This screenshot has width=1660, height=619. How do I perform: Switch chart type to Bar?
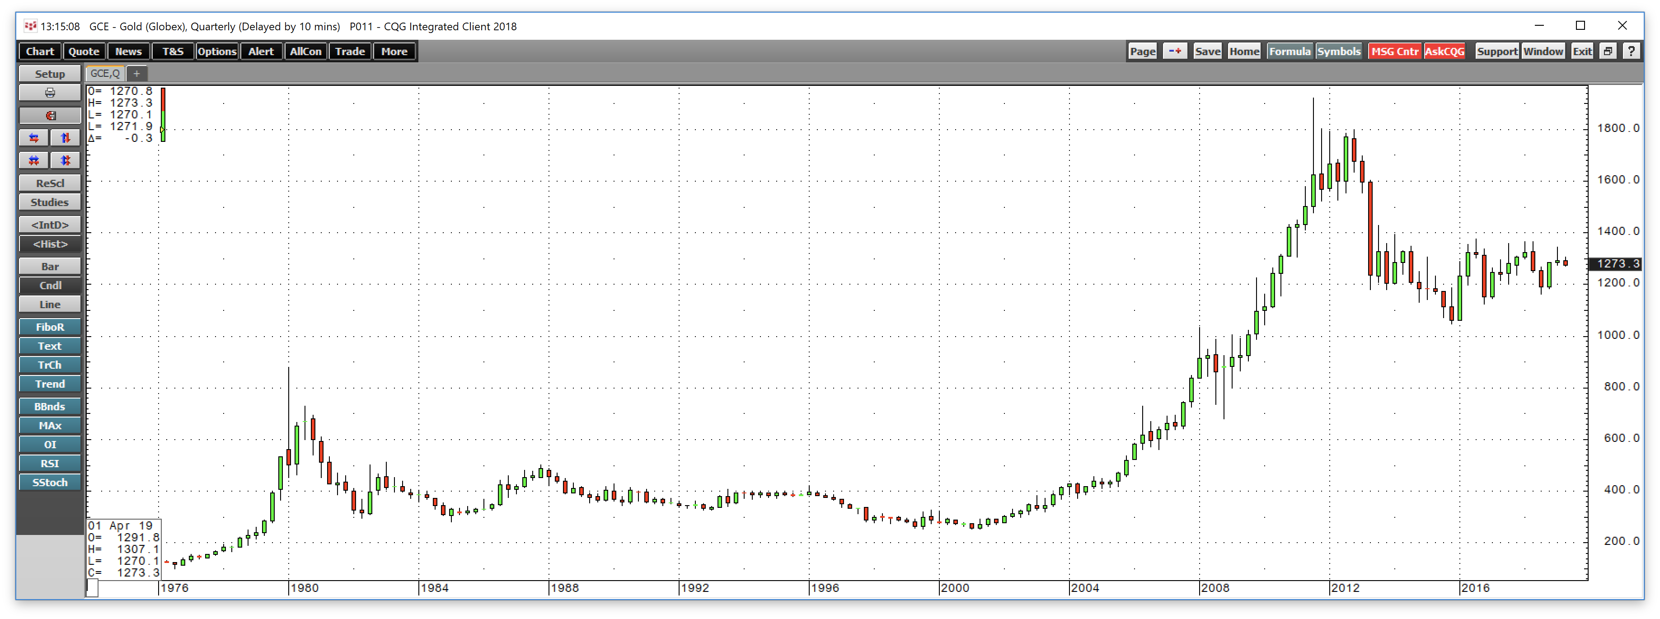pos(50,266)
